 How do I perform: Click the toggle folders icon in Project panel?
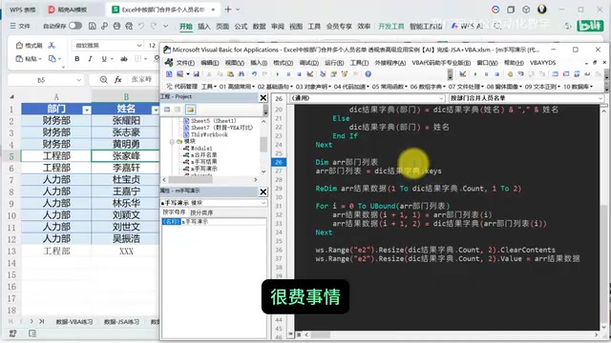(190, 110)
